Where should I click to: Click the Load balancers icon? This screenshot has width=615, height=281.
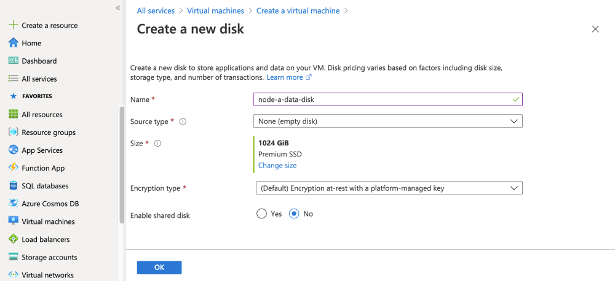[x=13, y=239]
